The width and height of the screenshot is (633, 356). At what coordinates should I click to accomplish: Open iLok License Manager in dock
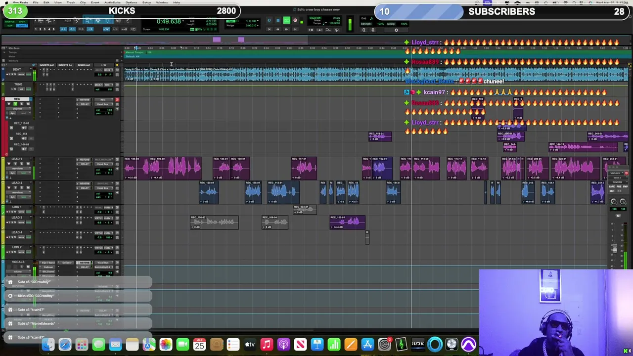coord(418,344)
